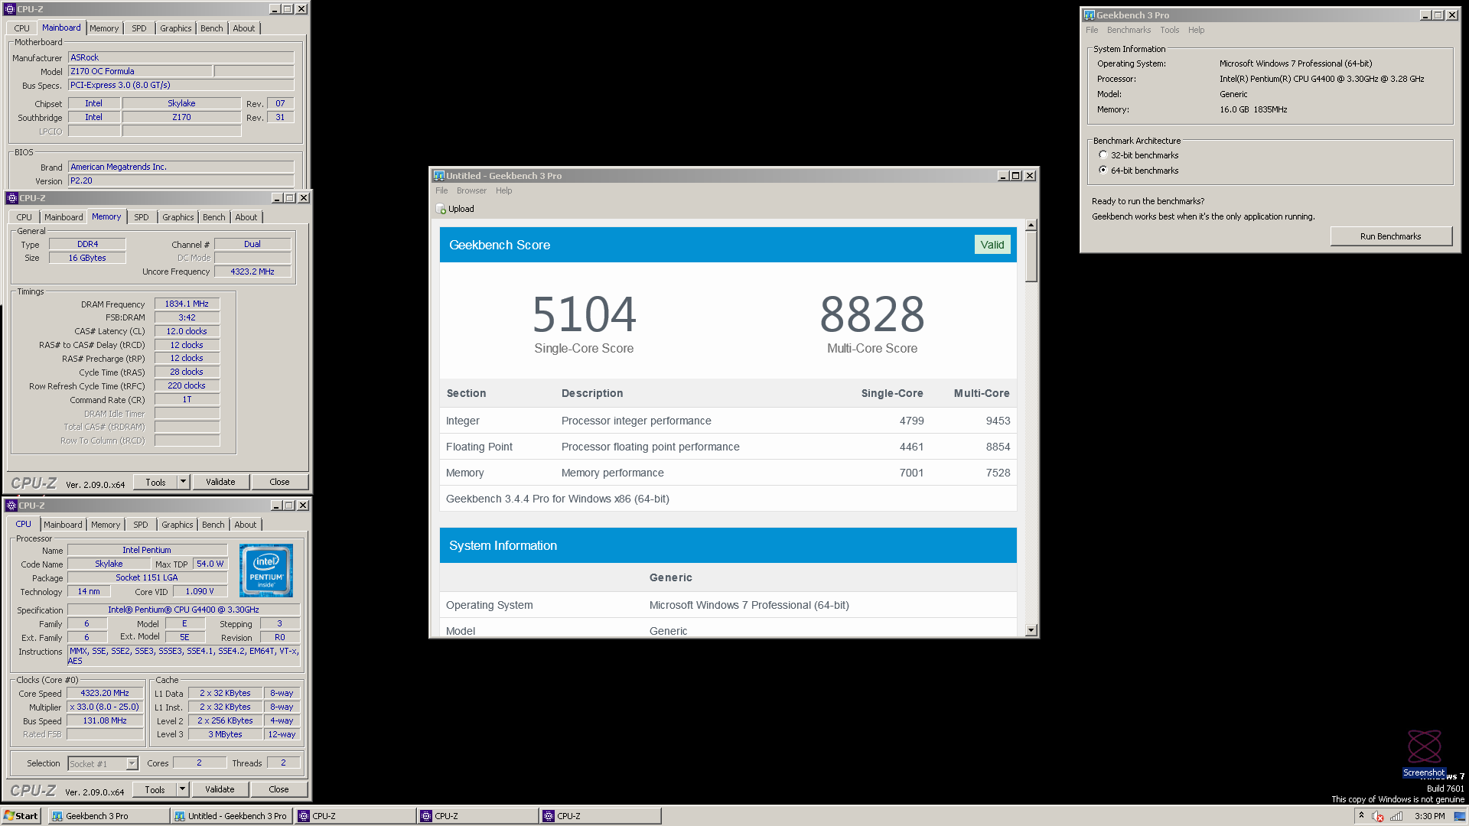
Task: Open the Browser menu in the results window
Action: 471,190
